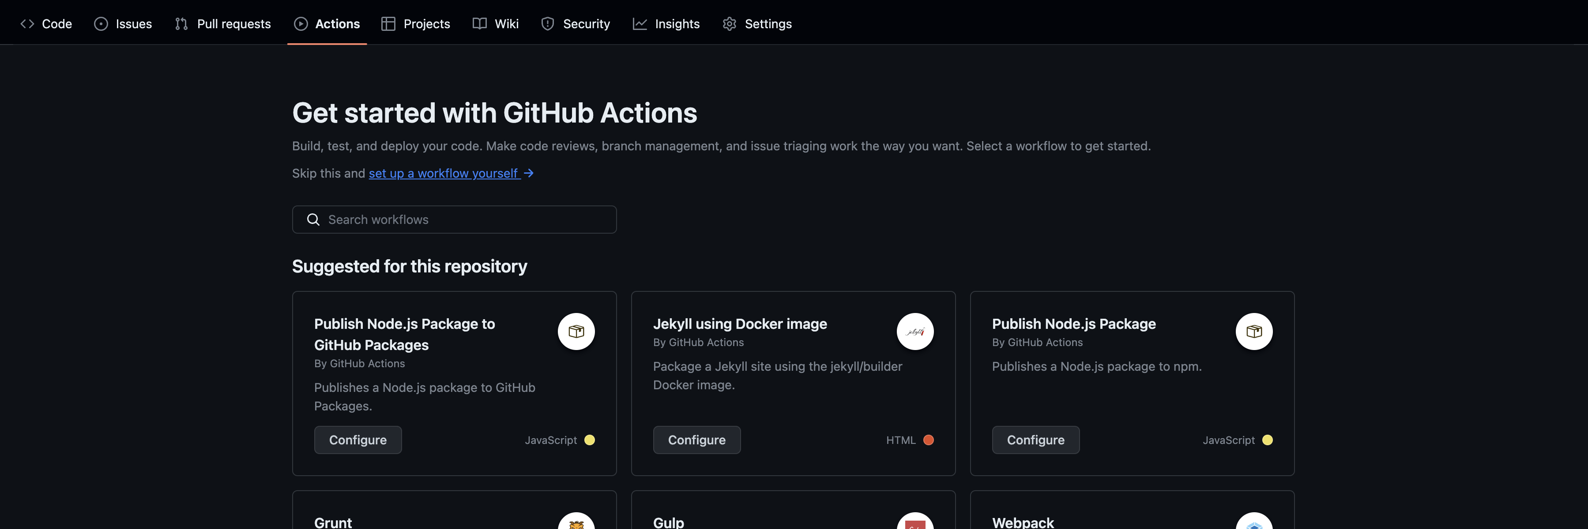Image resolution: width=1588 pixels, height=529 pixels.
Task: Click package icon on GitHub Packages card
Action: 576,332
